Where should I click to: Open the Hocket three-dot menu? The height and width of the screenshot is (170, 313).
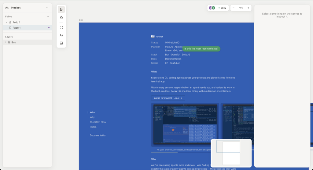pos(47,8)
